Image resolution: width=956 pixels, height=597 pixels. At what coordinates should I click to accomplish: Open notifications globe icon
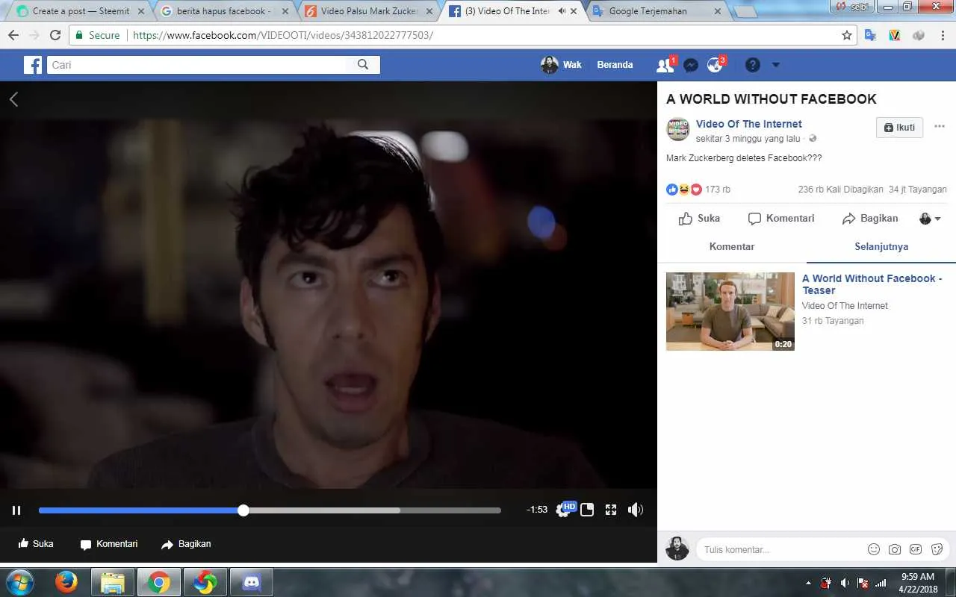click(716, 65)
